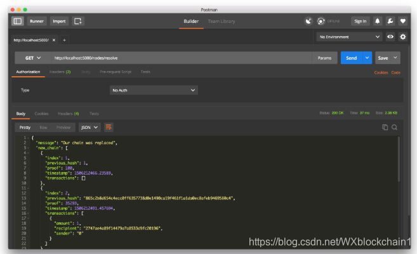Click the interceptor satellite icon
Viewport: 417px width, 254px height.
click(308, 21)
